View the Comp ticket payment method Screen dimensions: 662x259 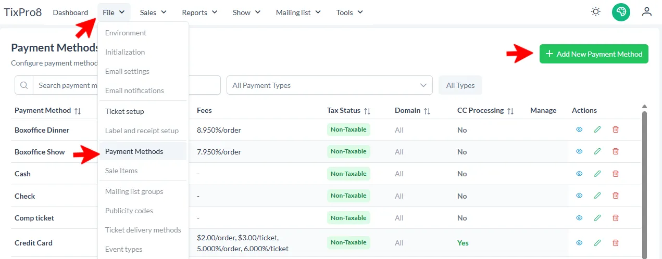coord(579,218)
